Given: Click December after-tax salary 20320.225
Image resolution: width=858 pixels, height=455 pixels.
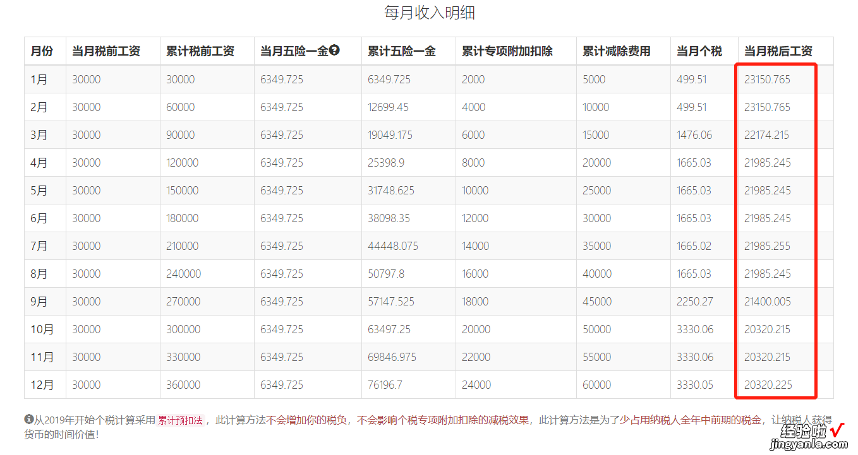Looking at the screenshot, I should tap(768, 385).
